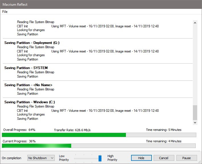Cancel the running backup
202x164 pixels.
[x=164, y=158]
